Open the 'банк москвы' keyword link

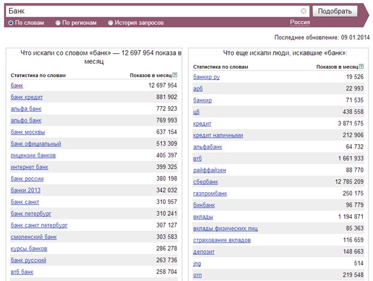point(28,132)
